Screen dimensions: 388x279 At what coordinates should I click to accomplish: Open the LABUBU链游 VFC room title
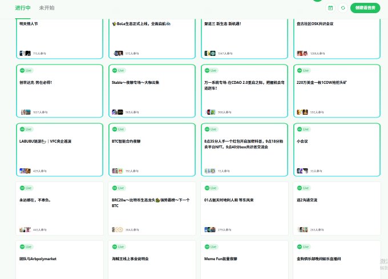45,141
